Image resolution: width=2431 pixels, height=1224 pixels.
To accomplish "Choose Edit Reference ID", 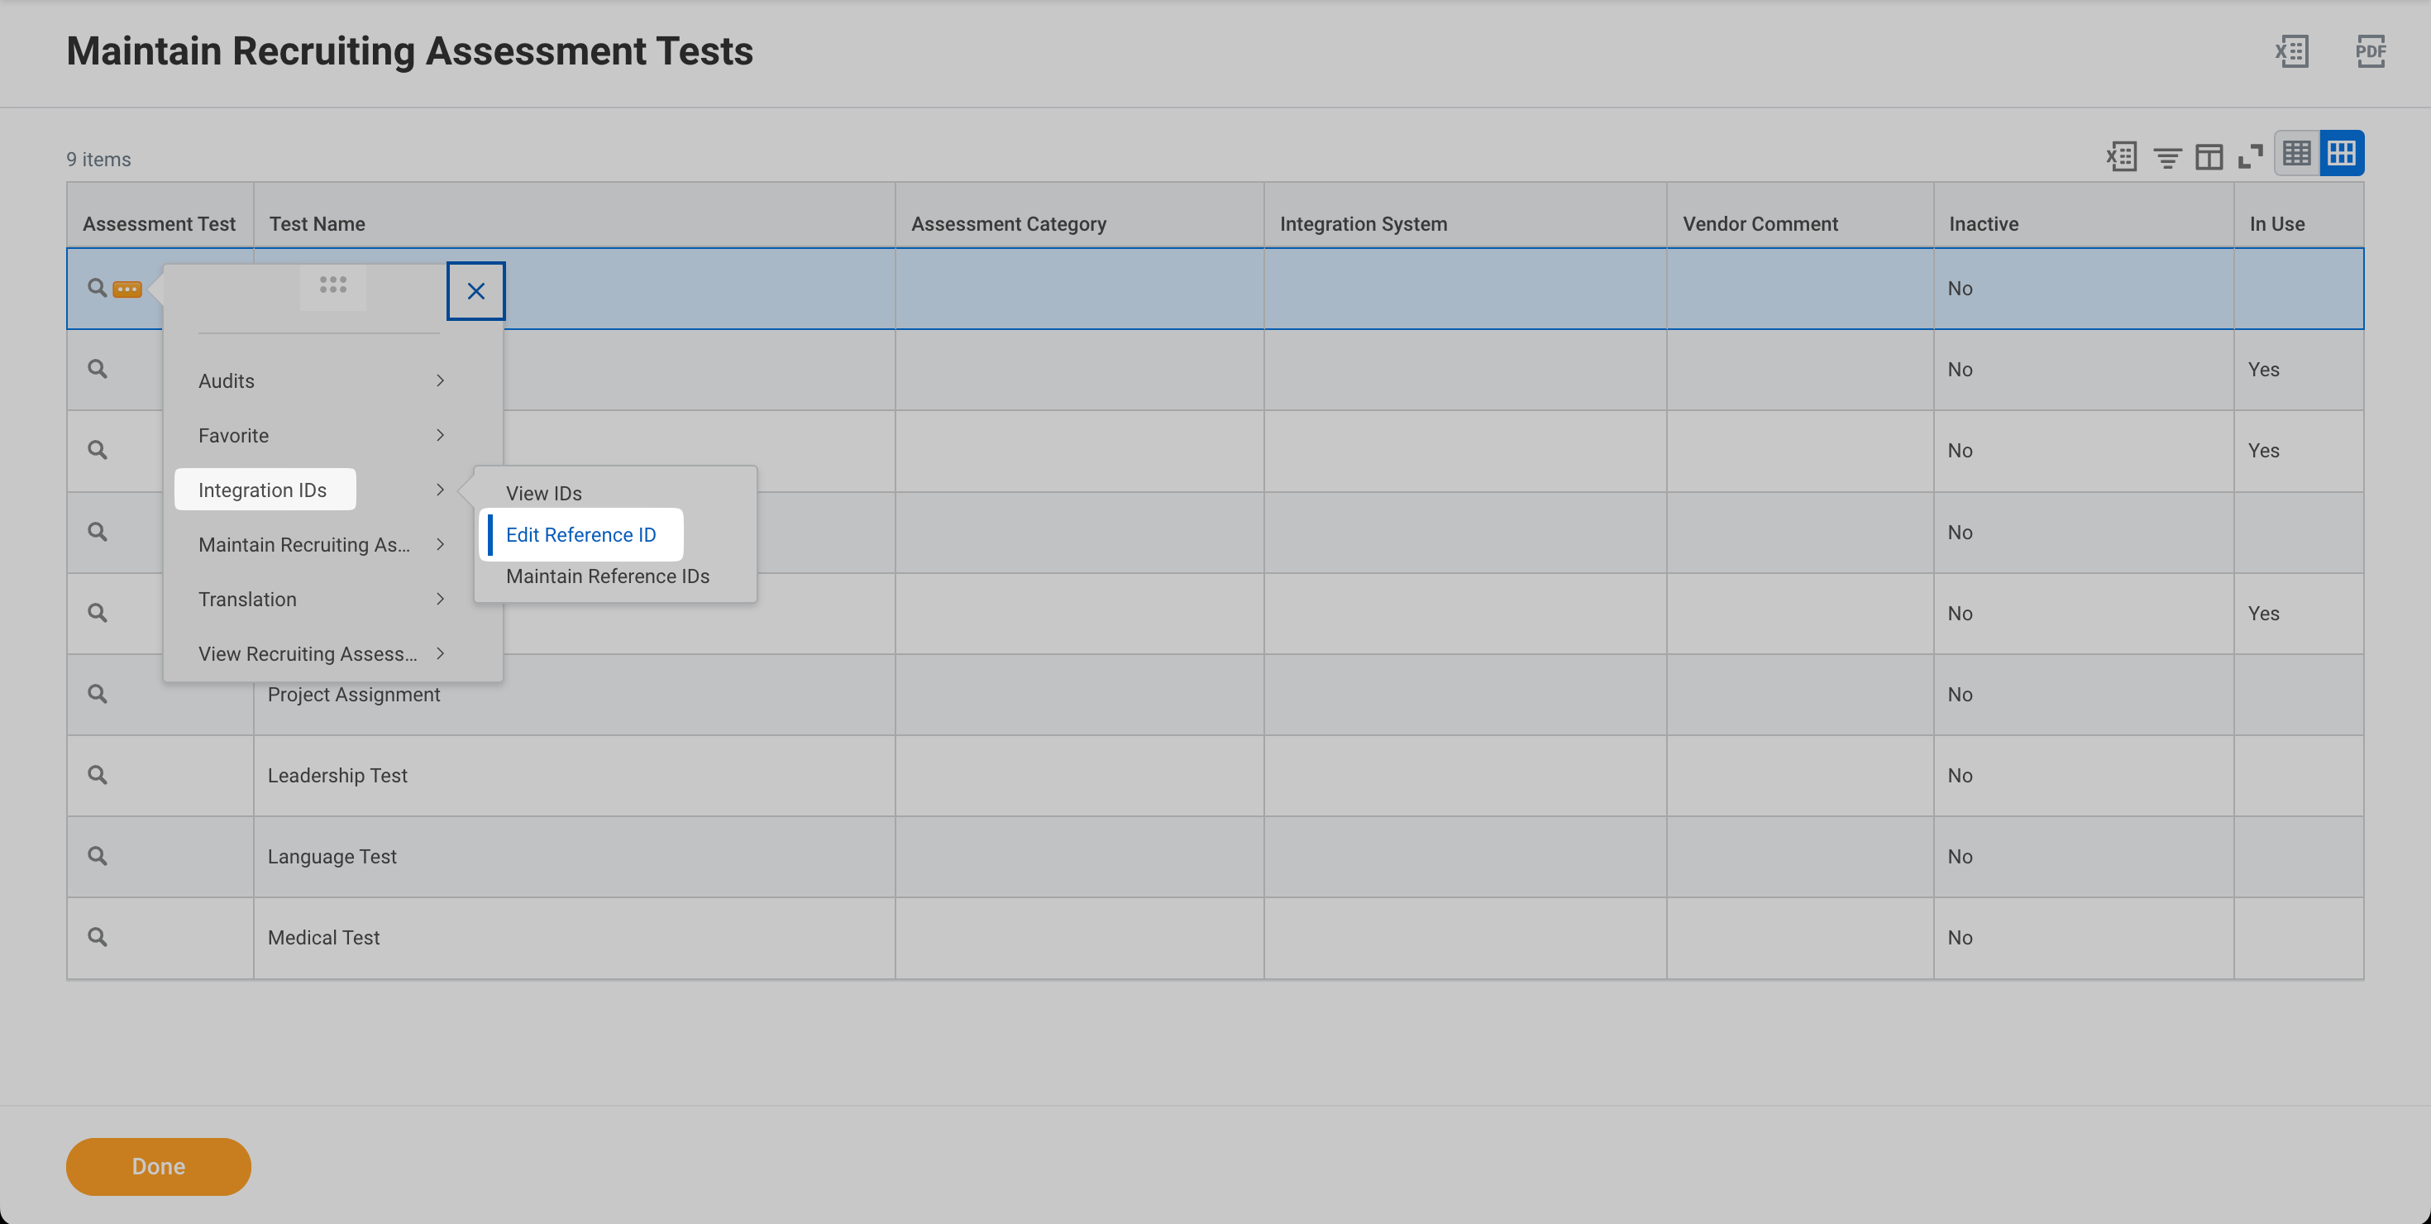I will click(x=581, y=534).
